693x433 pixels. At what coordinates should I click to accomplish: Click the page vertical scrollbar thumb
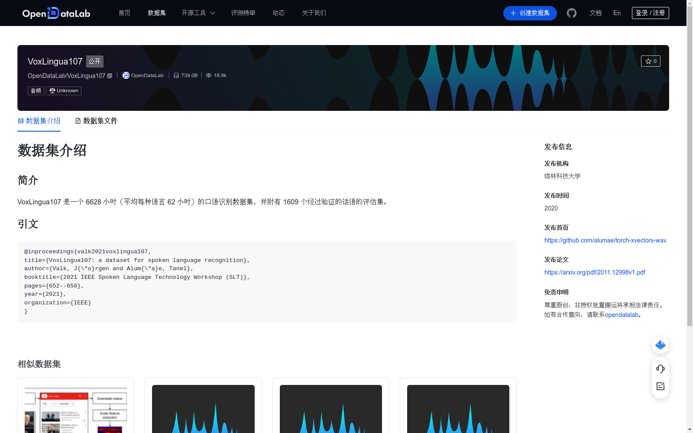690,167
